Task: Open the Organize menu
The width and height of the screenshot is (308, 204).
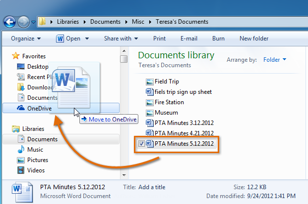Action: [26, 39]
